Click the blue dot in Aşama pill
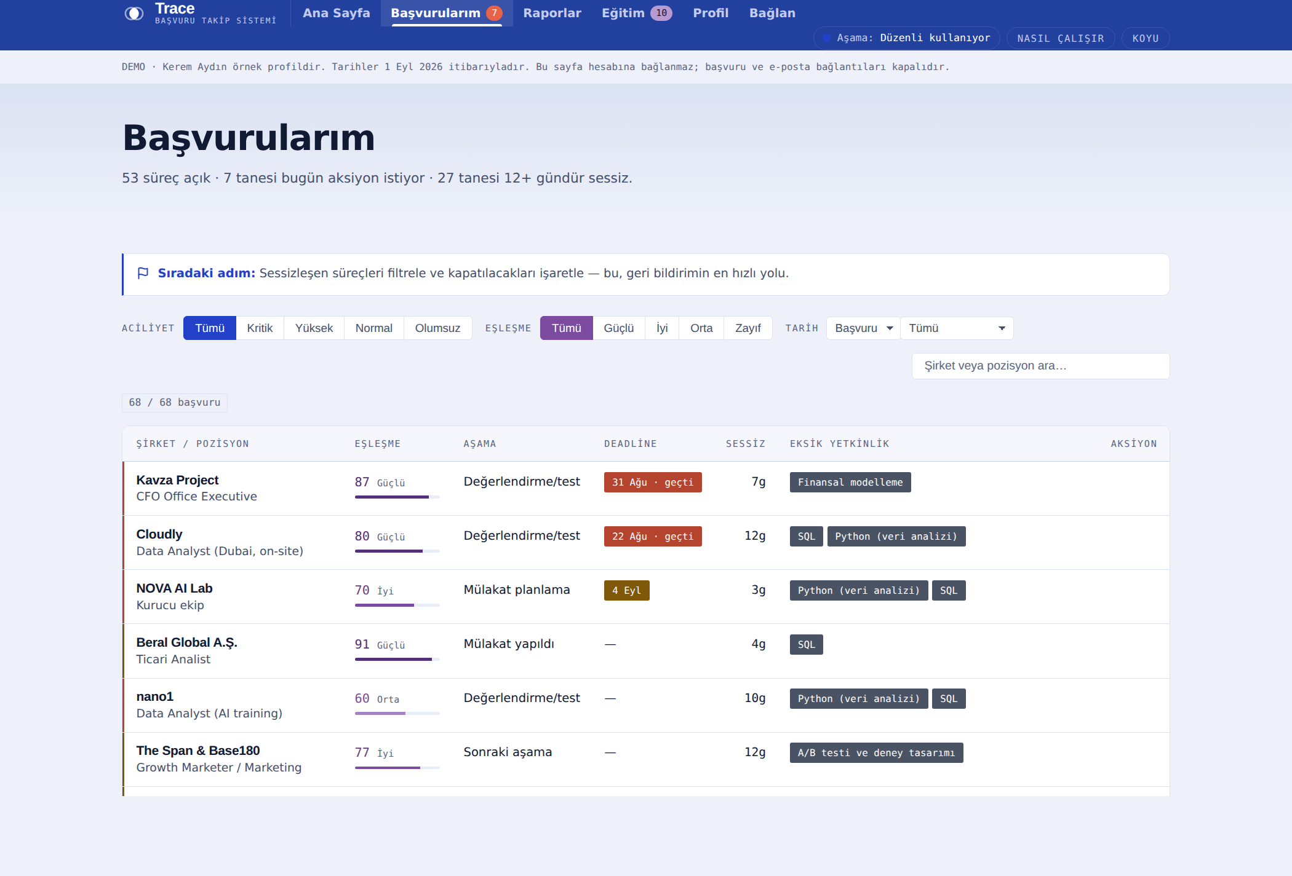This screenshot has width=1292, height=876. 827,38
